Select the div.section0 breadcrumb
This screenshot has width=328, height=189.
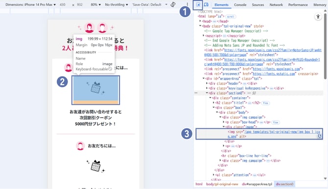coord(284,184)
